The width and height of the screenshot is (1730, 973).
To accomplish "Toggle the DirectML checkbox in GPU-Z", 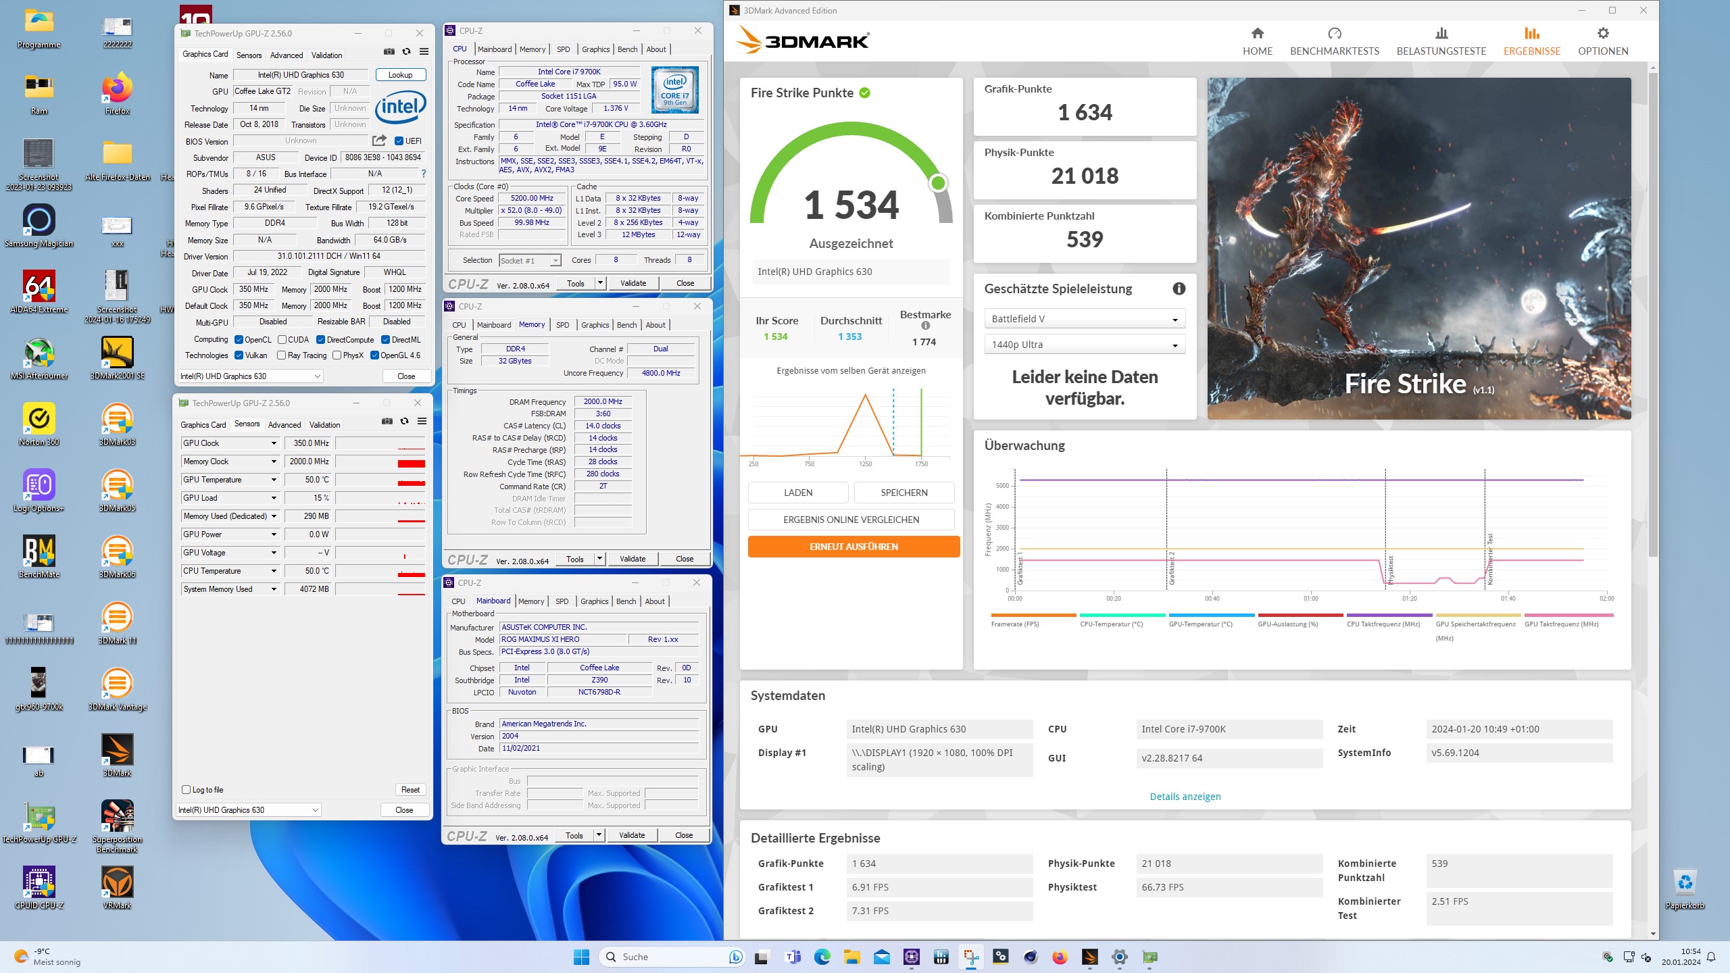I will (x=385, y=339).
